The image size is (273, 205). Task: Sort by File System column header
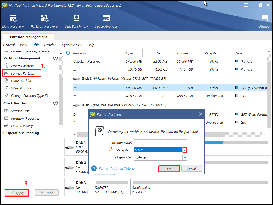pos(214,53)
